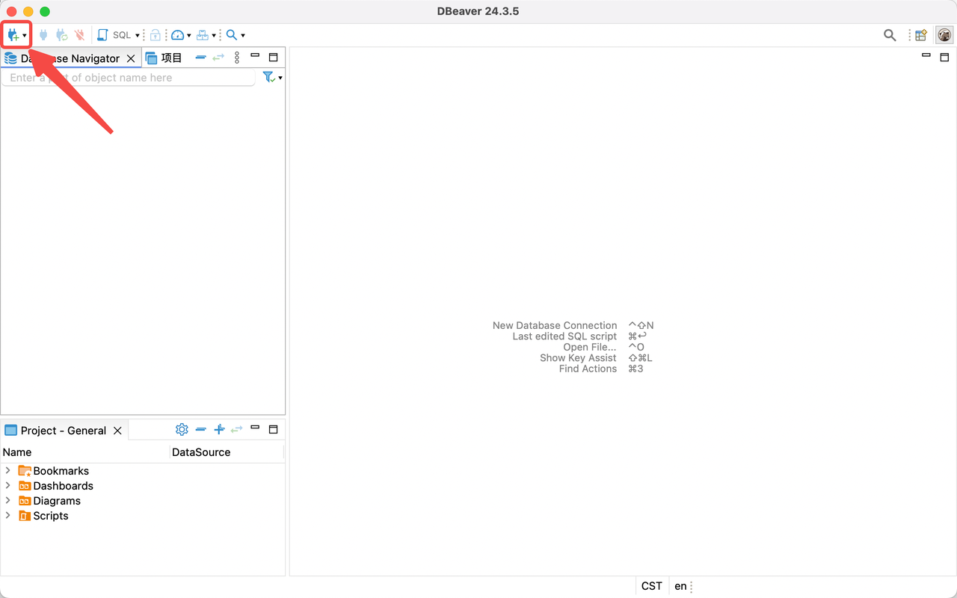Click the Open Perspective icon at top right
The width and height of the screenshot is (957, 598).
pyautogui.click(x=921, y=35)
